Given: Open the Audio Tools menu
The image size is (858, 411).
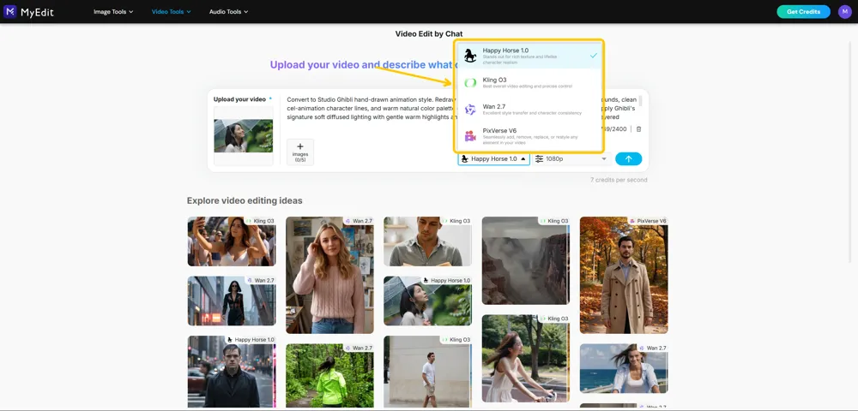Looking at the screenshot, I should pyautogui.click(x=229, y=11).
